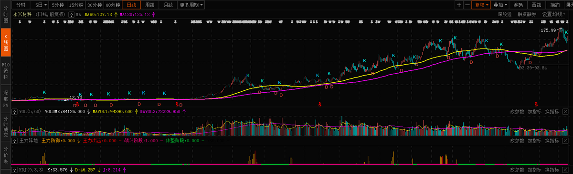
Task: Open 深度 F9 sidebar panel
Action: pyautogui.click(x=6, y=98)
